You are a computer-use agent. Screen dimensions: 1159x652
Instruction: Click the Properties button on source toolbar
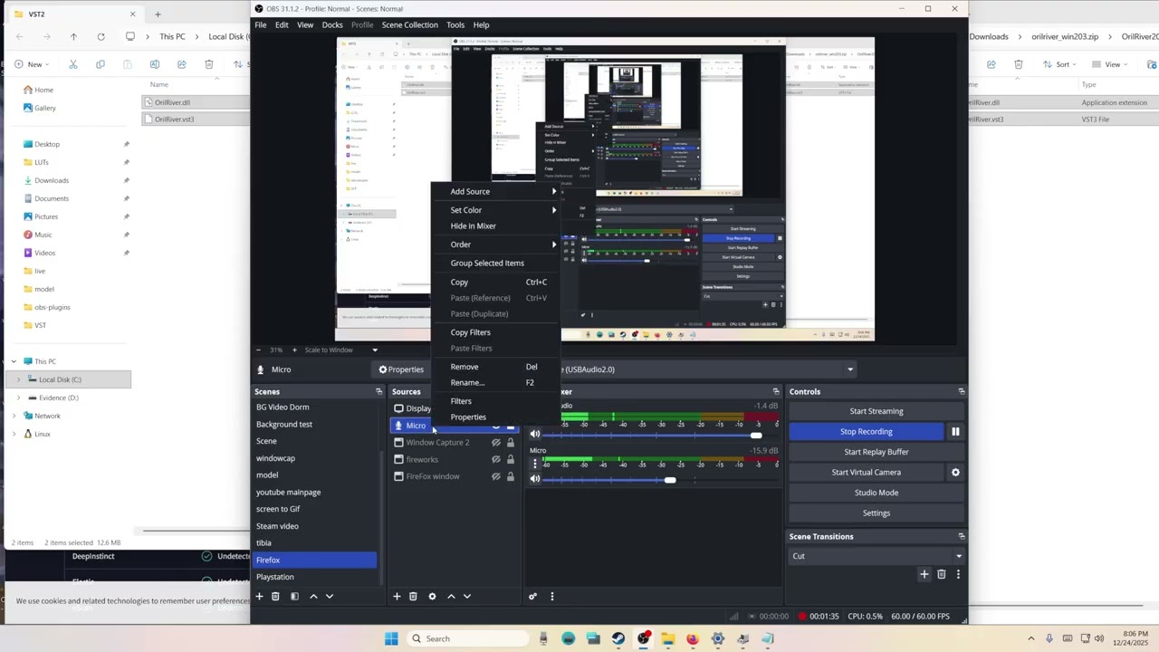401,369
